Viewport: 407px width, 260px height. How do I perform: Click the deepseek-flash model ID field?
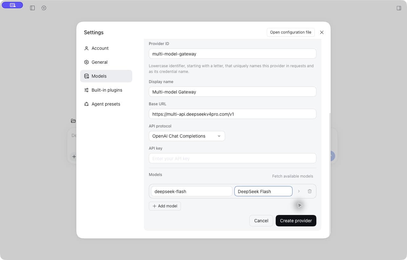point(192,191)
